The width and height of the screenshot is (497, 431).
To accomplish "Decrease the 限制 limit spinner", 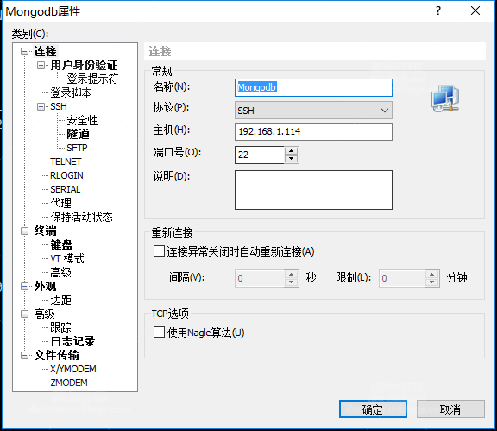I will point(432,282).
